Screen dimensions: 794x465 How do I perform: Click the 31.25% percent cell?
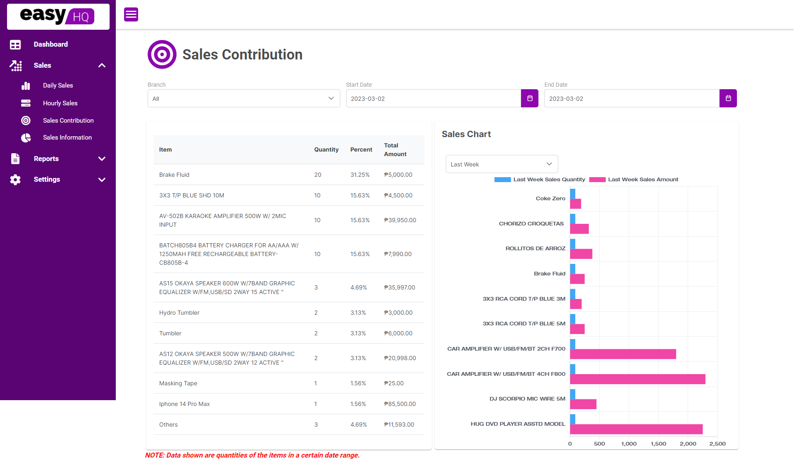(360, 175)
